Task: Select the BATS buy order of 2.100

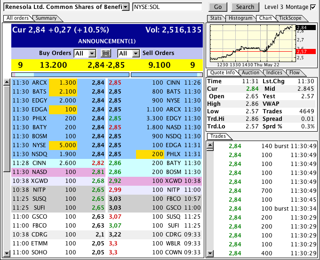Action: pyautogui.click(x=58, y=92)
